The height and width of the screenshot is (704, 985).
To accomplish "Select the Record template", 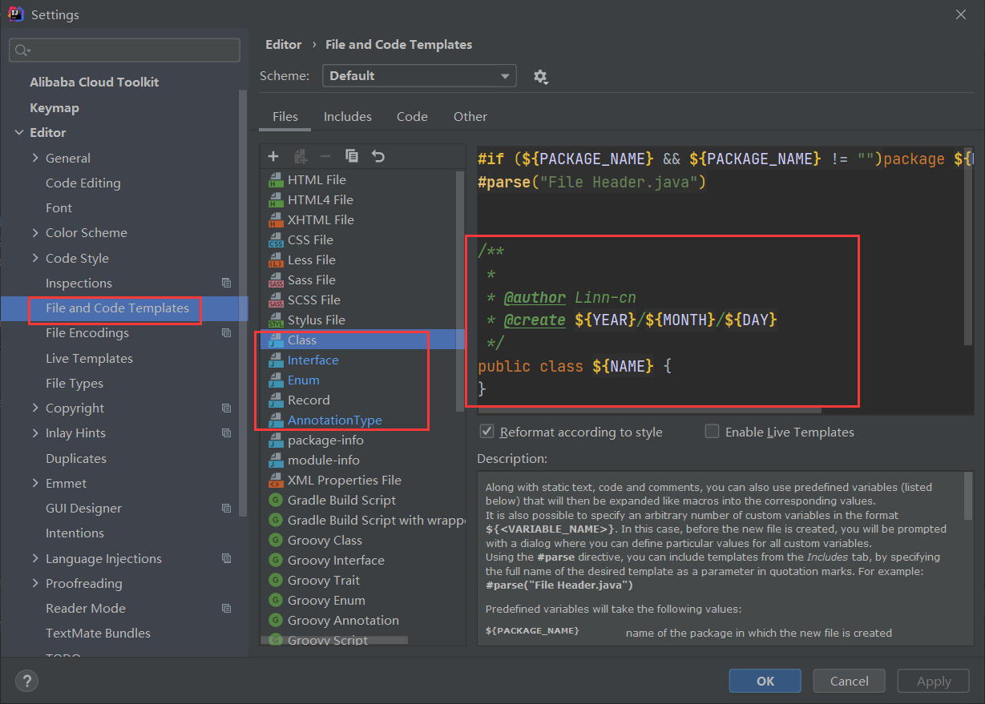I will pos(309,400).
